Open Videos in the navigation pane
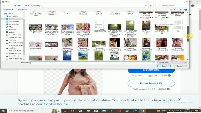 click(x=12, y=32)
